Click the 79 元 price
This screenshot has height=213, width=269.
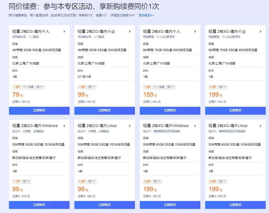click(17, 95)
